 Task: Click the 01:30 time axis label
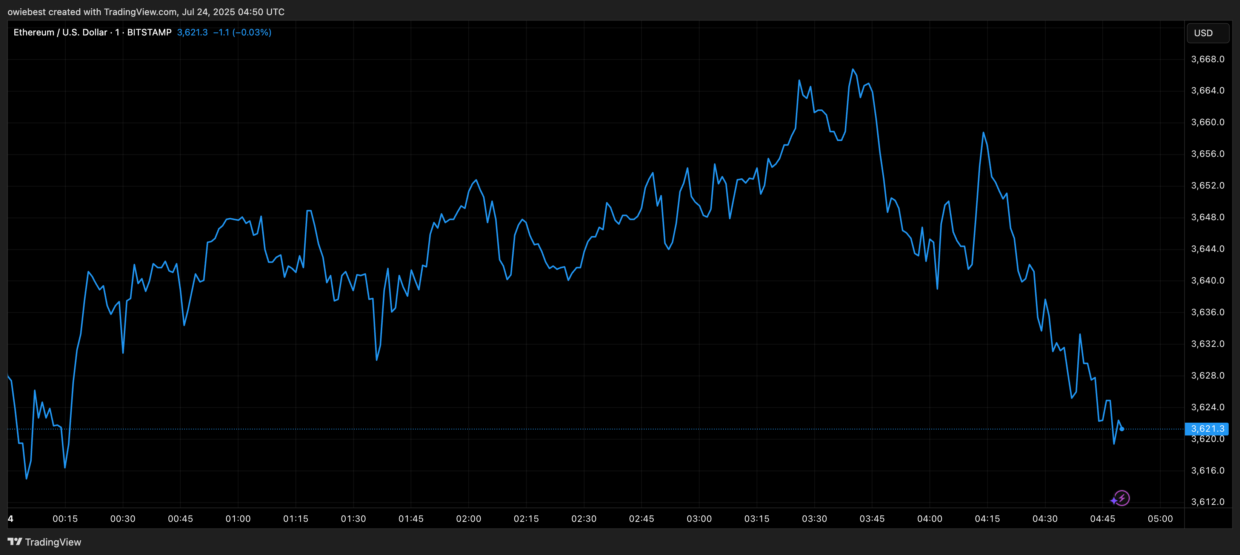pos(353,519)
